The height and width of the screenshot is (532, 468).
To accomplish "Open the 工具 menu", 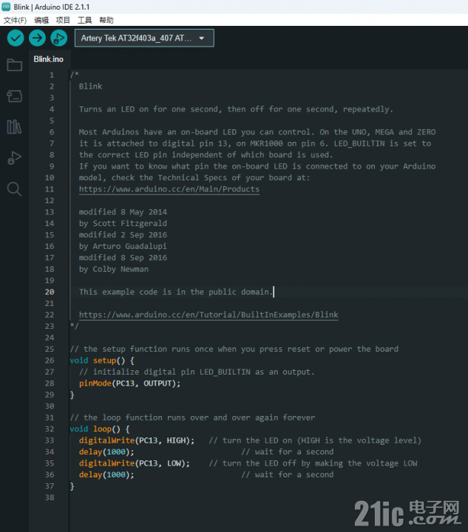I will (x=85, y=21).
